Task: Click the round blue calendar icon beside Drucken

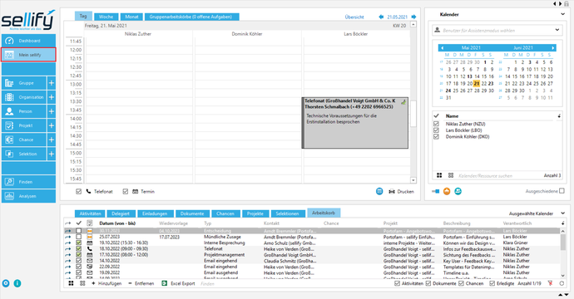Action: 379,191
